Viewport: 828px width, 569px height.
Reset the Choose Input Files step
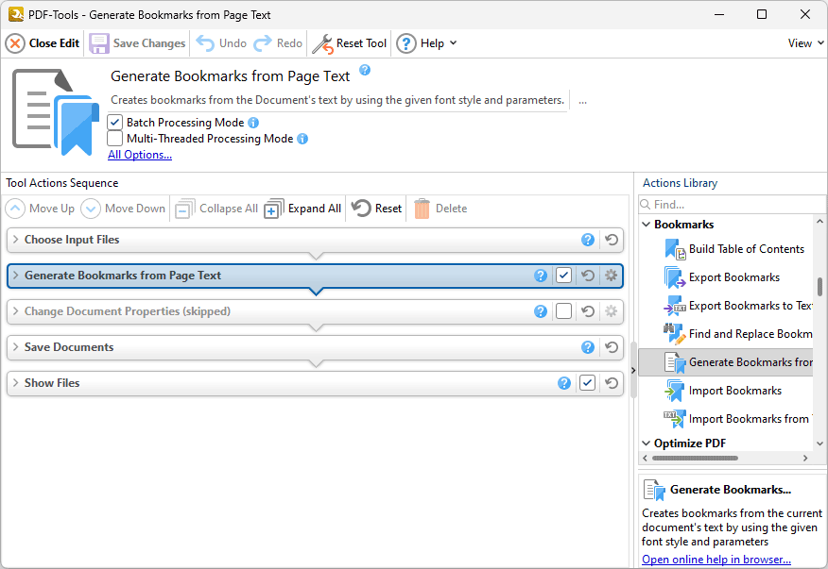click(612, 240)
